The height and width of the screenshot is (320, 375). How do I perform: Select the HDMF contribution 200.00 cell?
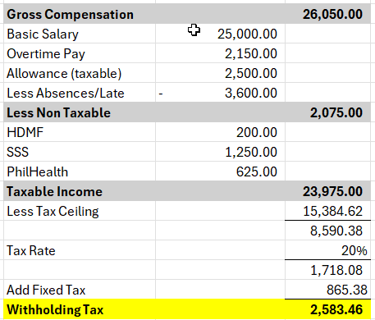[220, 132]
